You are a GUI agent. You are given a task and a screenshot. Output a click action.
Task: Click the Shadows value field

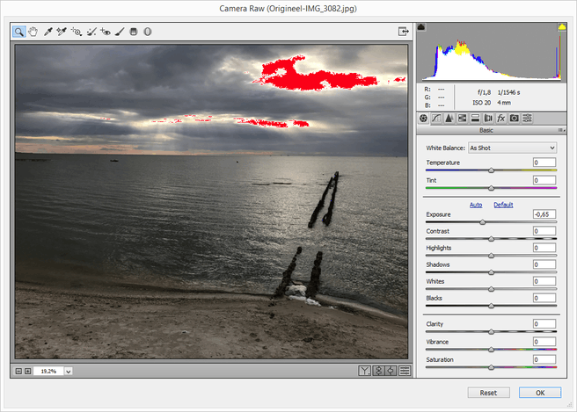[544, 264]
